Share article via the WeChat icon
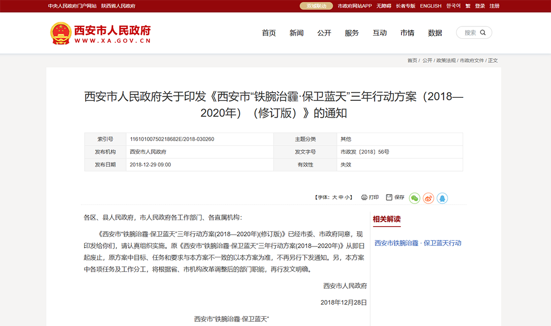551x326 pixels. (x=414, y=198)
